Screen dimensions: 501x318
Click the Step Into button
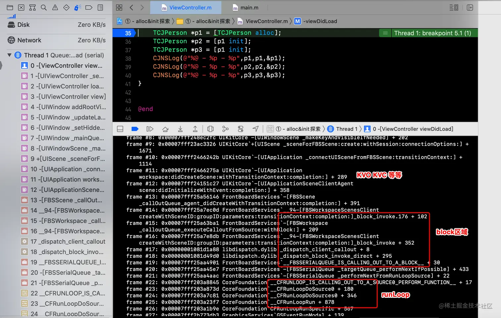[x=180, y=129]
